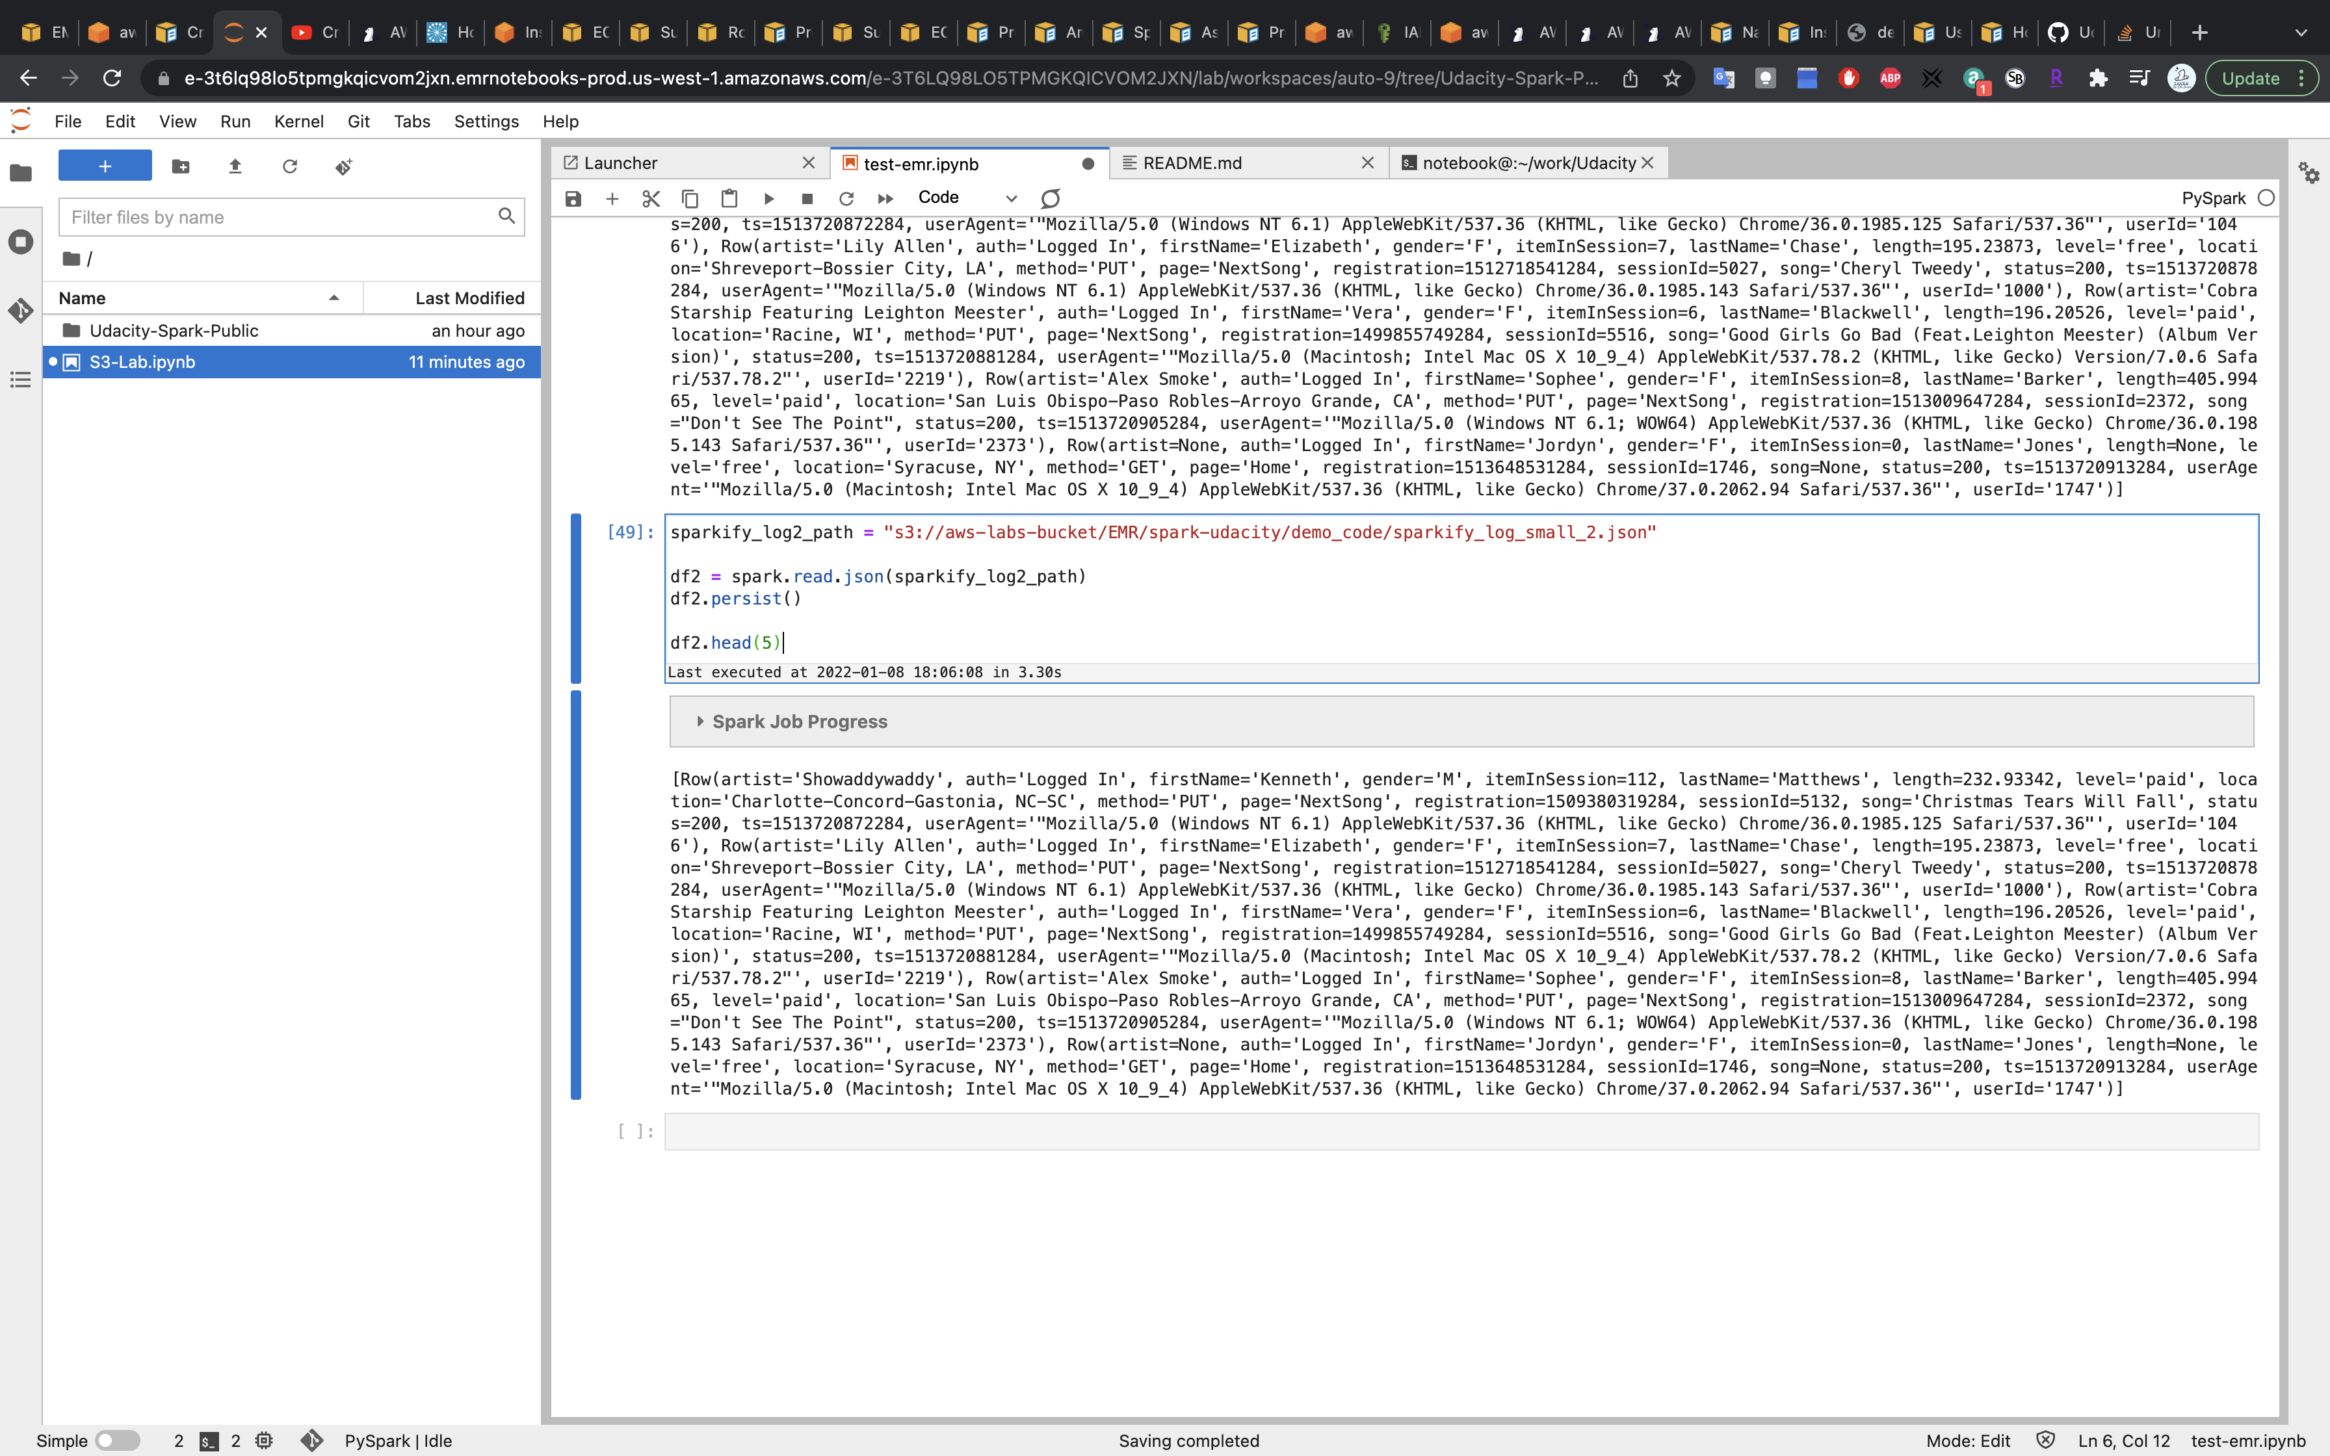Screen dimensions: 2330x1456
Task: Open the Git panel in the left sidebar
Action: (20, 310)
